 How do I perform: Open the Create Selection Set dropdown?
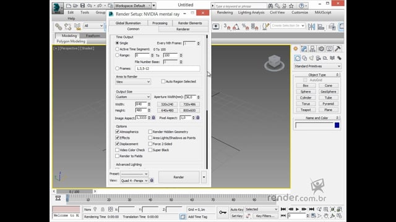tap(288, 26)
